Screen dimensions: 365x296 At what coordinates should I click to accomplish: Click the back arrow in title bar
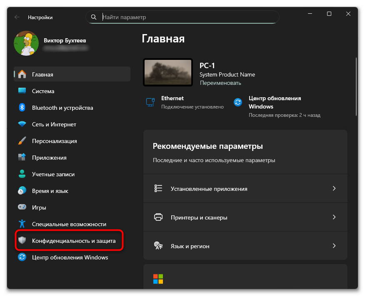click(x=17, y=17)
